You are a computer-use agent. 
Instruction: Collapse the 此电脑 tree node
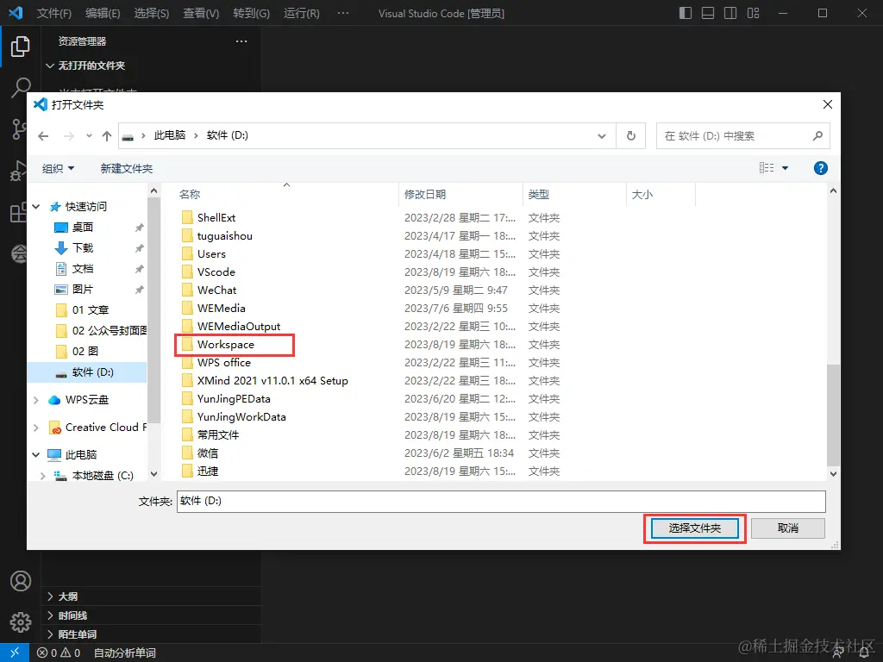(36, 454)
